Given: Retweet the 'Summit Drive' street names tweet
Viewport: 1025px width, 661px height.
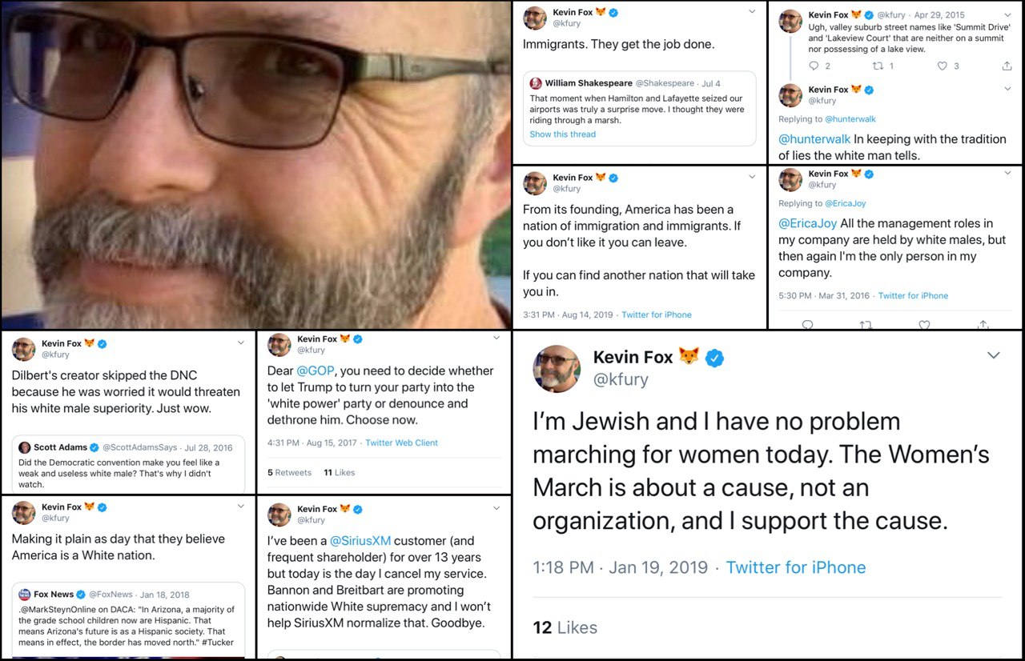Looking at the screenshot, I should 877,66.
